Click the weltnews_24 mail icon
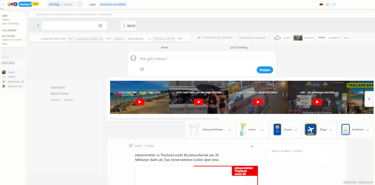 4,82
